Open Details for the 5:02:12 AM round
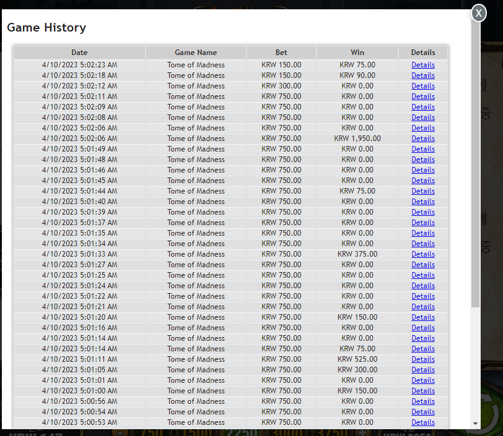 [x=423, y=86]
